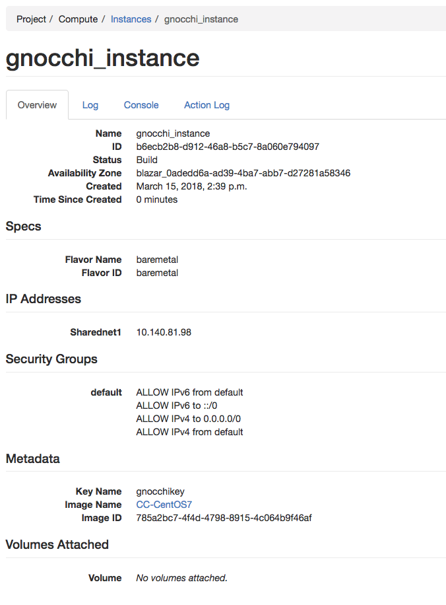
Task: Click 'ALLOW IPv6 from default' rule
Action: click(x=189, y=392)
